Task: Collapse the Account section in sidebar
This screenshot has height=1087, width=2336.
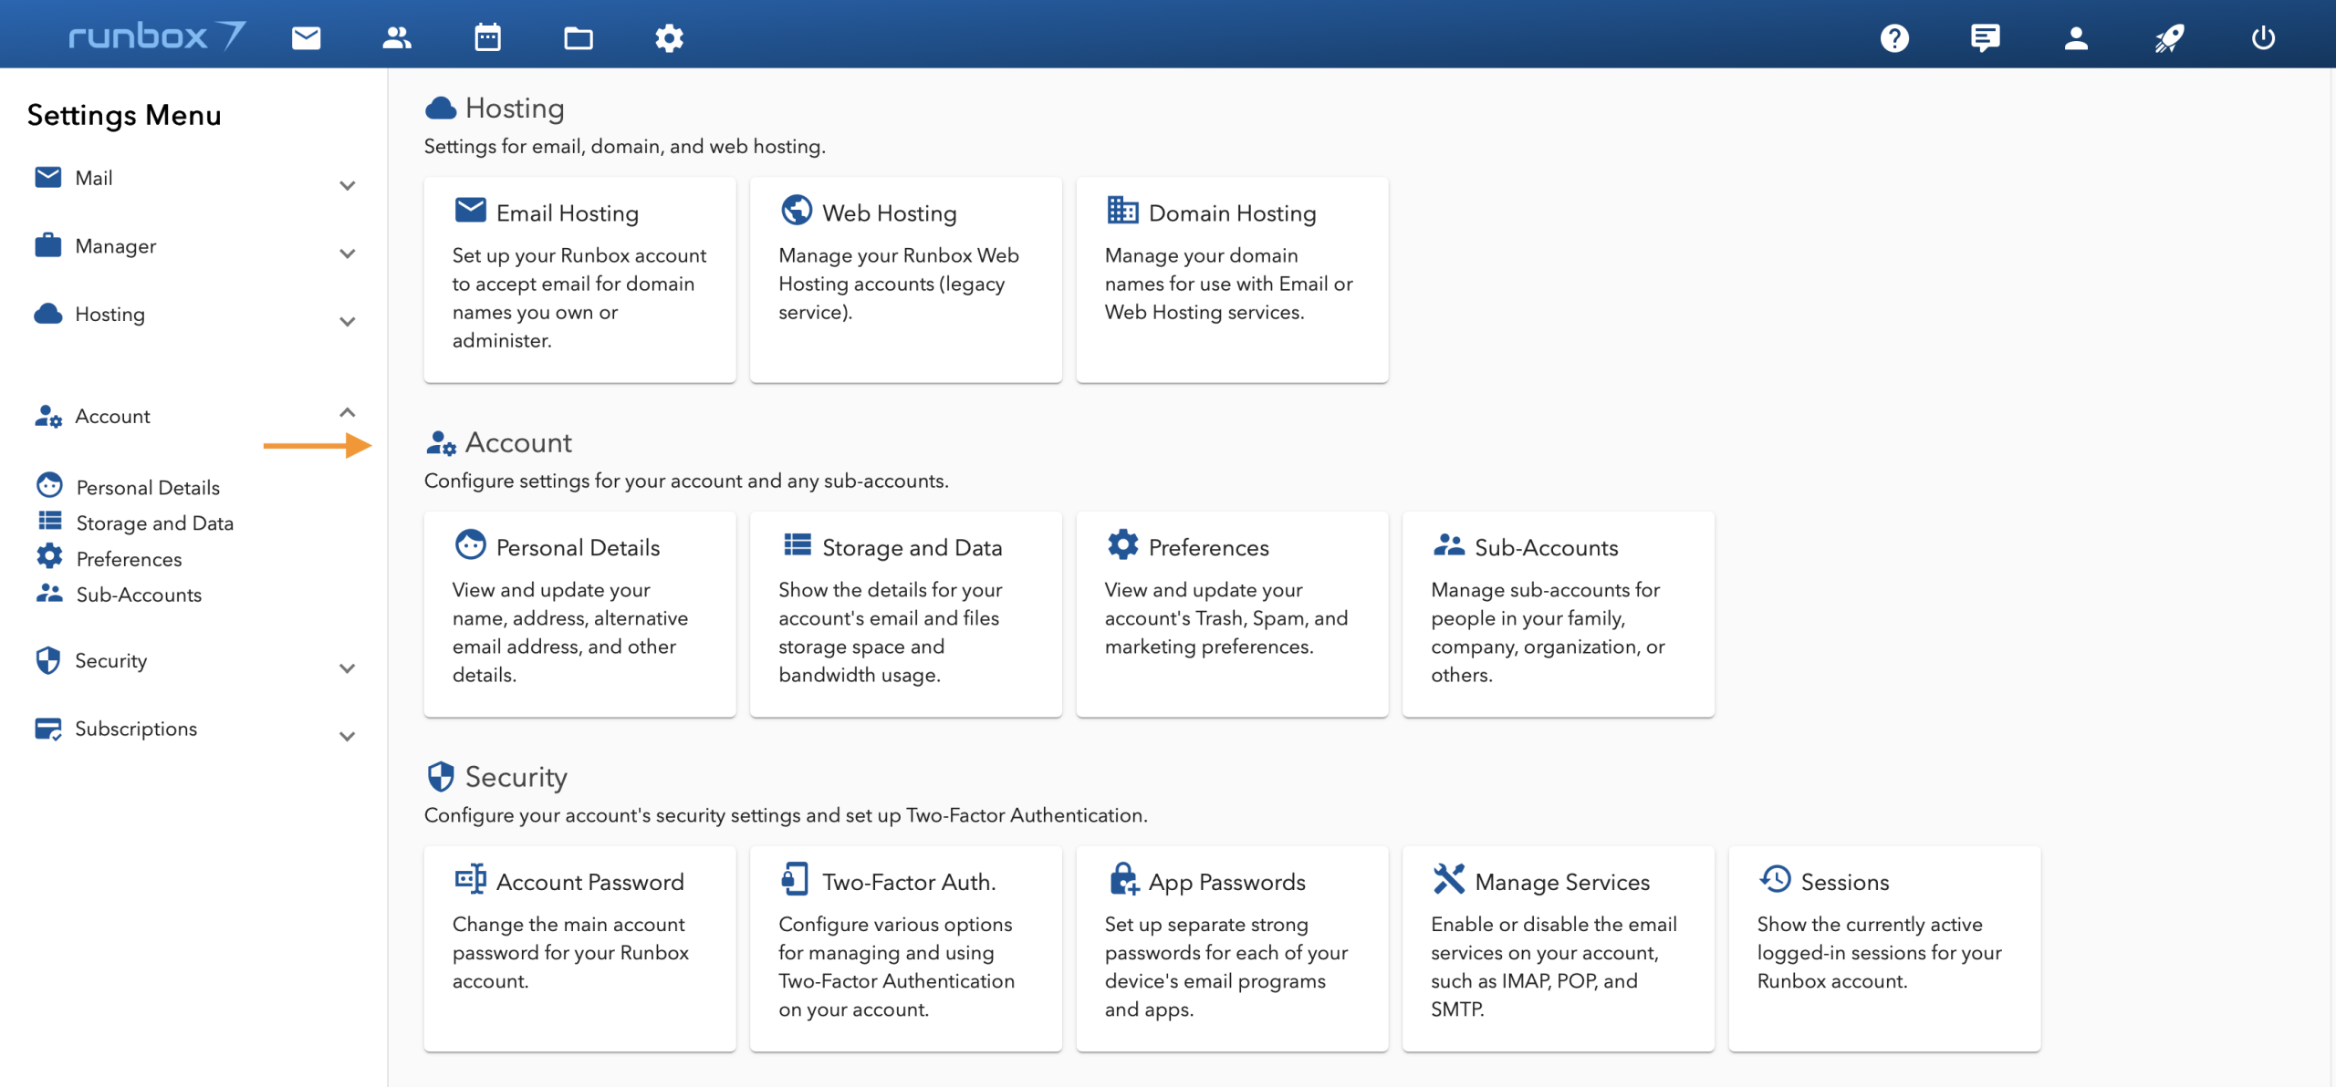Action: tap(347, 413)
